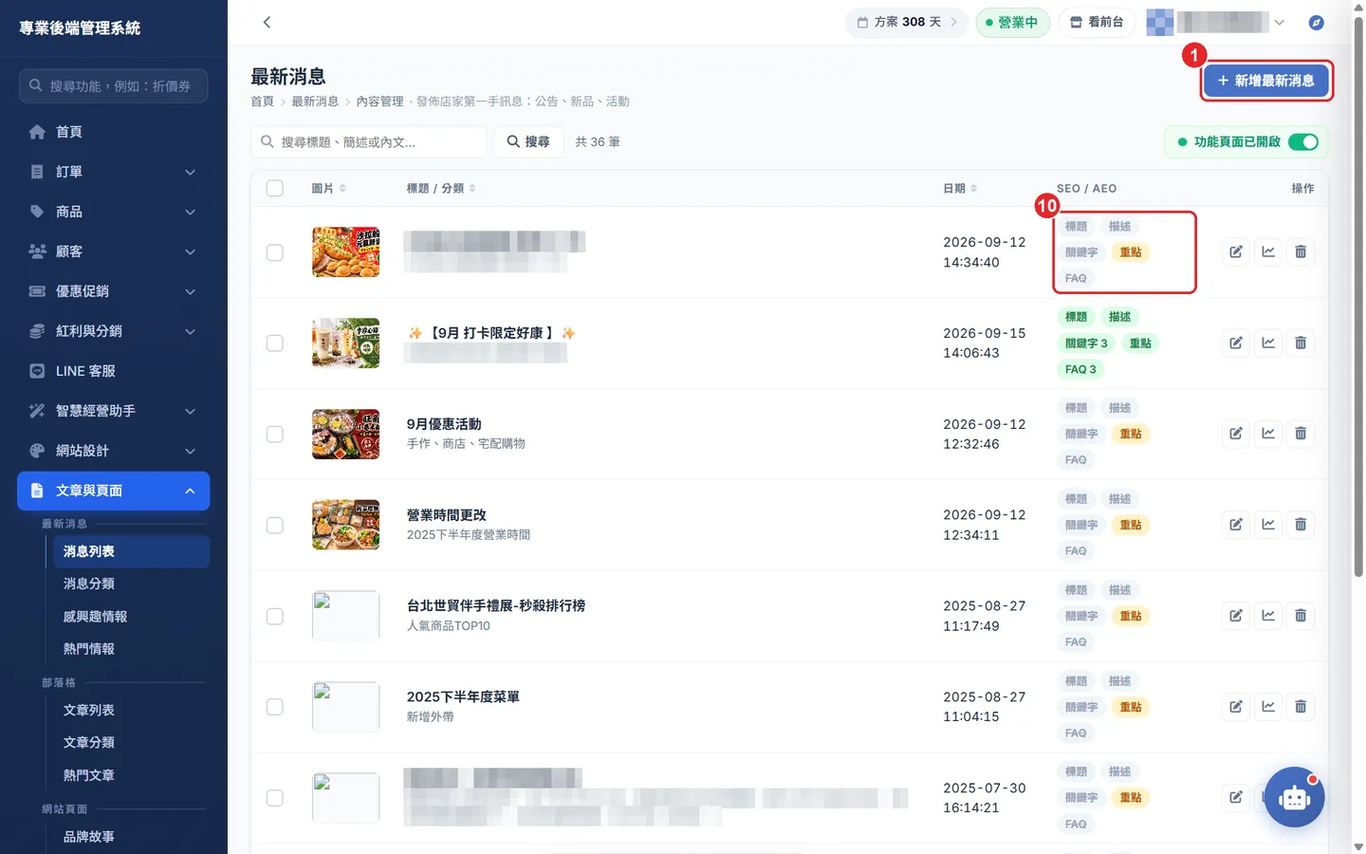The image size is (1366, 854).
Task: Select the 9月優惠活動 row checkbox
Action: (275, 434)
